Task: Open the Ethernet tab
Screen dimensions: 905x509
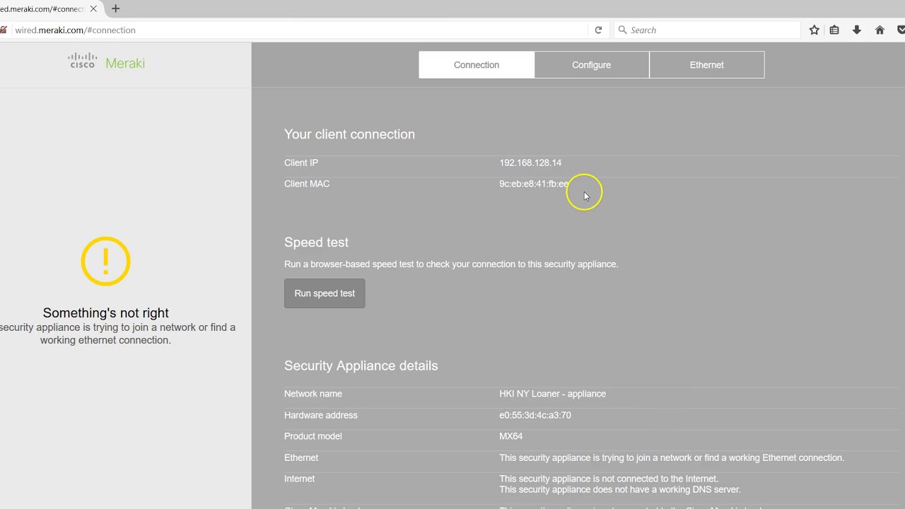Action: click(x=706, y=64)
